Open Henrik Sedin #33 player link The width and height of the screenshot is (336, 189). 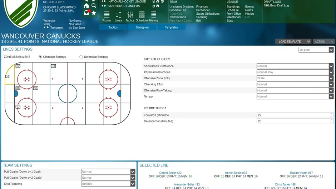(236, 173)
